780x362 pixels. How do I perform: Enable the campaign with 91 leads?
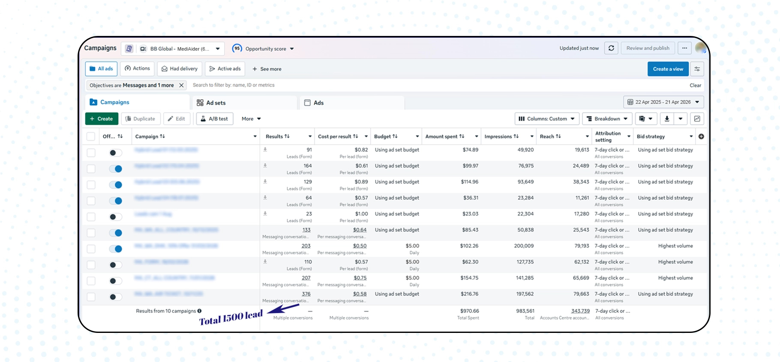pyautogui.click(x=115, y=153)
